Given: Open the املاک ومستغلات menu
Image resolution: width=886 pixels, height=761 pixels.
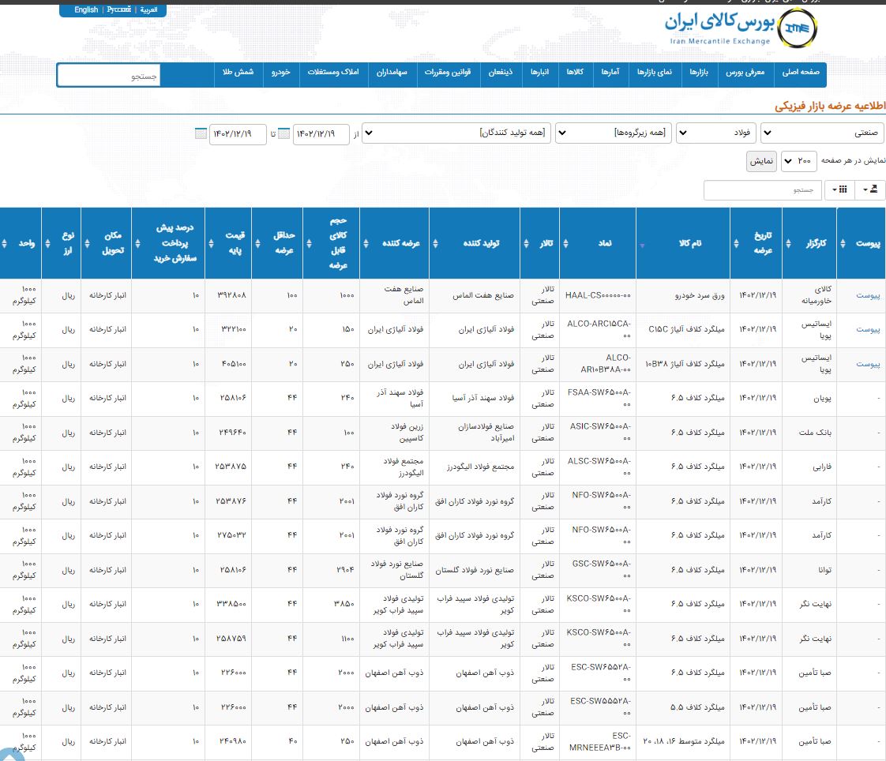Looking at the screenshot, I should tap(332, 73).
